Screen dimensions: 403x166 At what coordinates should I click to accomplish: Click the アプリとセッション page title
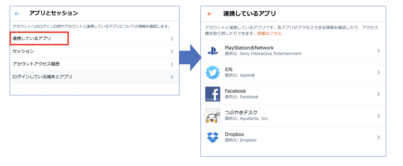53,13
